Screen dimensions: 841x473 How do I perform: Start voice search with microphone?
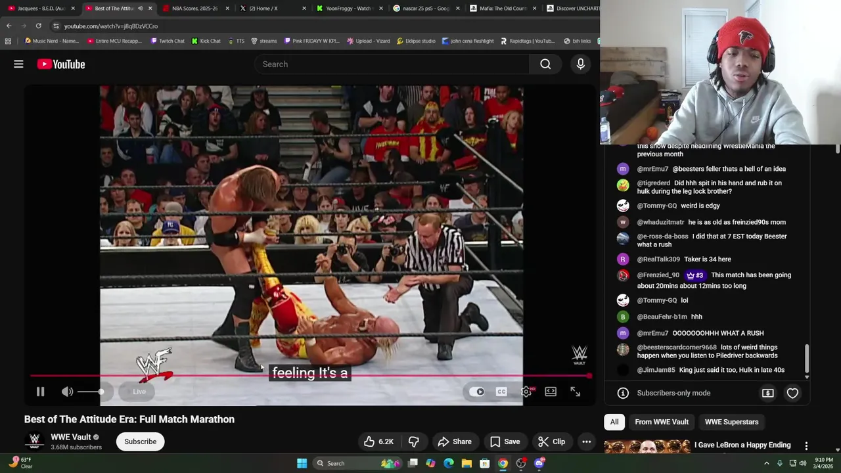(x=580, y=64)
